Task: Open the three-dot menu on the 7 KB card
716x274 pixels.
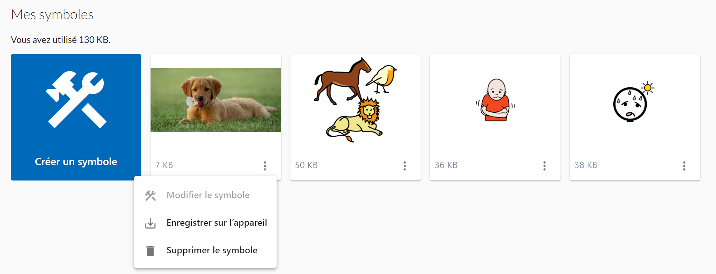Action: point(265,166)
